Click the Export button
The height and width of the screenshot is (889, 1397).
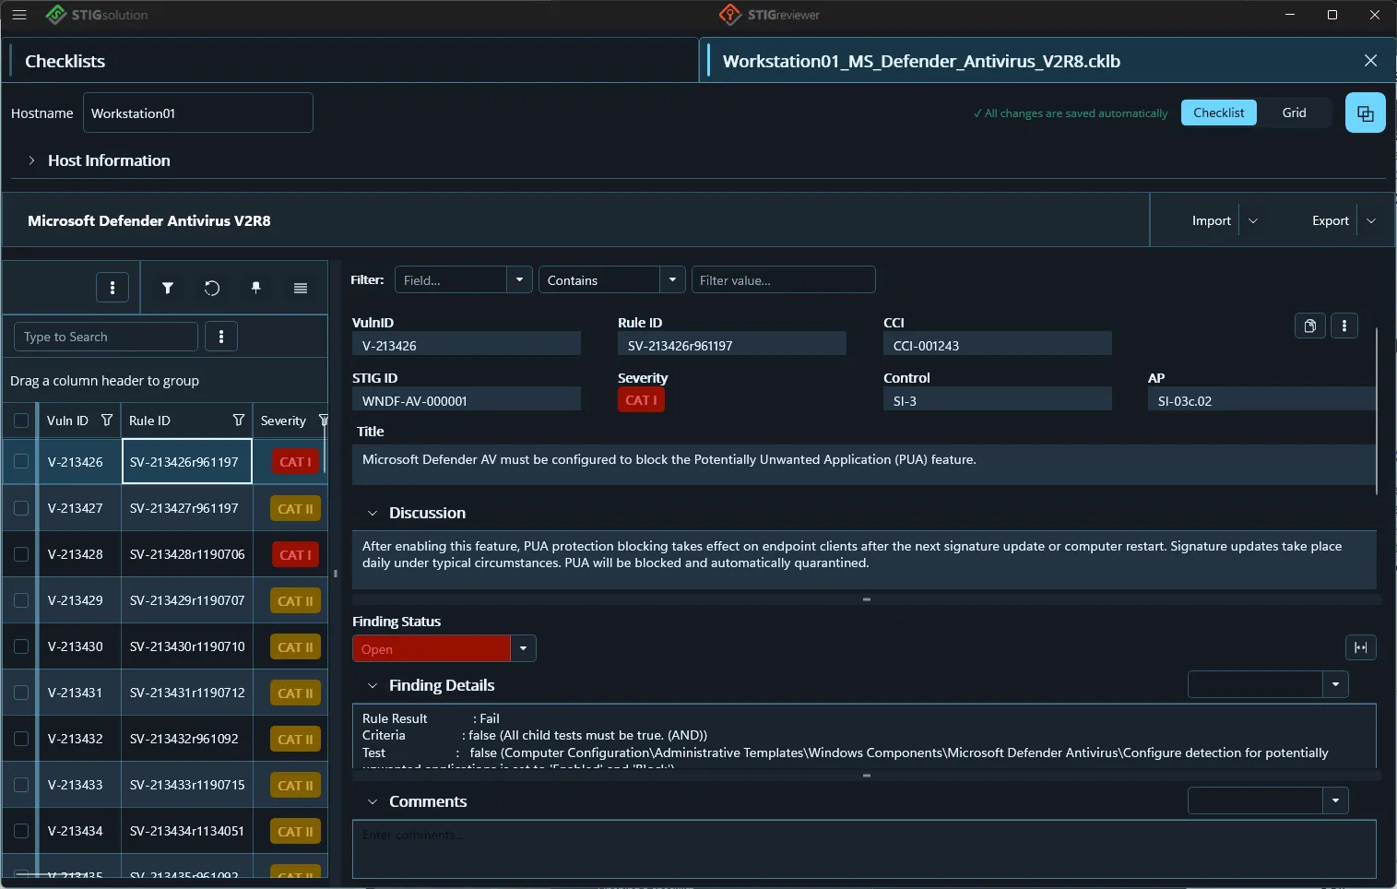click(x=1330, y=221)
